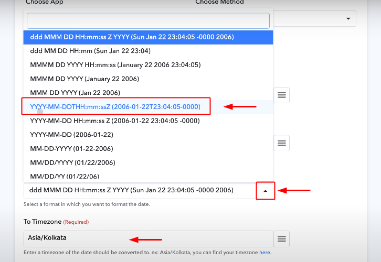Click the selected date format combo box
This screenshot has height=262, width=381.
[x=149, y=191]
